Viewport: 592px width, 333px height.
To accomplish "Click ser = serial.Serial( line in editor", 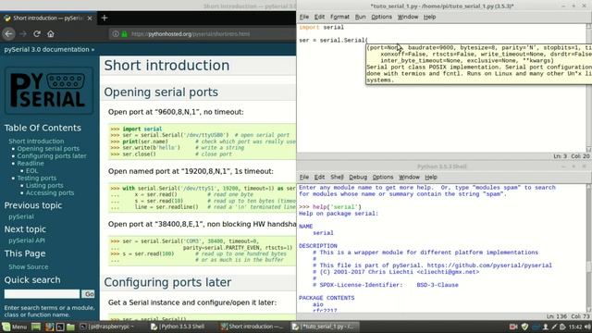I will click(x=333, y=40).
